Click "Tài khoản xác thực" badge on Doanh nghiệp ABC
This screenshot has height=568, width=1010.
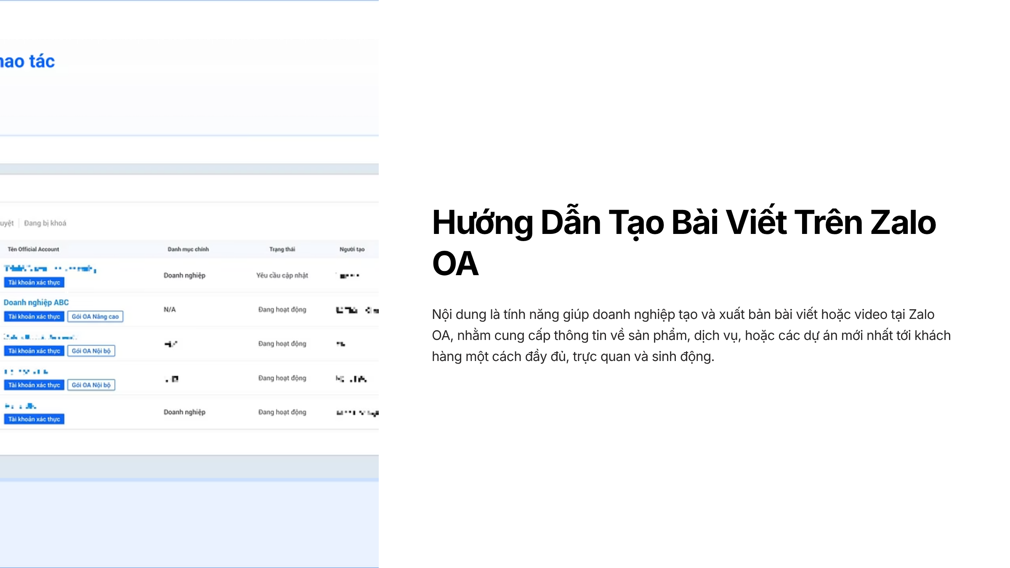point(34,316)
